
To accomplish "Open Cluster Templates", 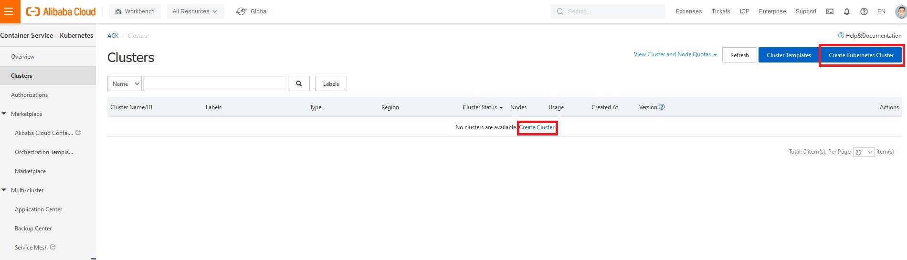I will [789, 55].
